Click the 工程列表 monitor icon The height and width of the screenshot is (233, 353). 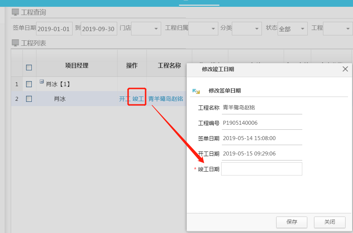pos(15,43)
